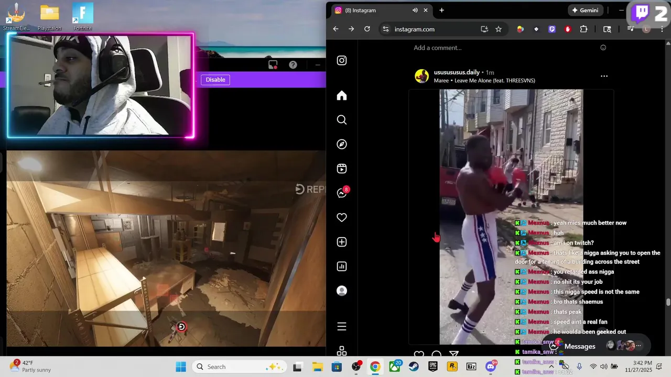Click the Create new post plus icon
The image size is (671, 377).
point(342,242)
